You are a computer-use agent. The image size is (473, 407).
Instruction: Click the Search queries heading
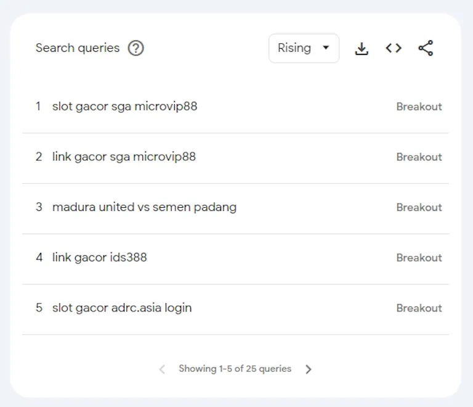tap(78, 48)
